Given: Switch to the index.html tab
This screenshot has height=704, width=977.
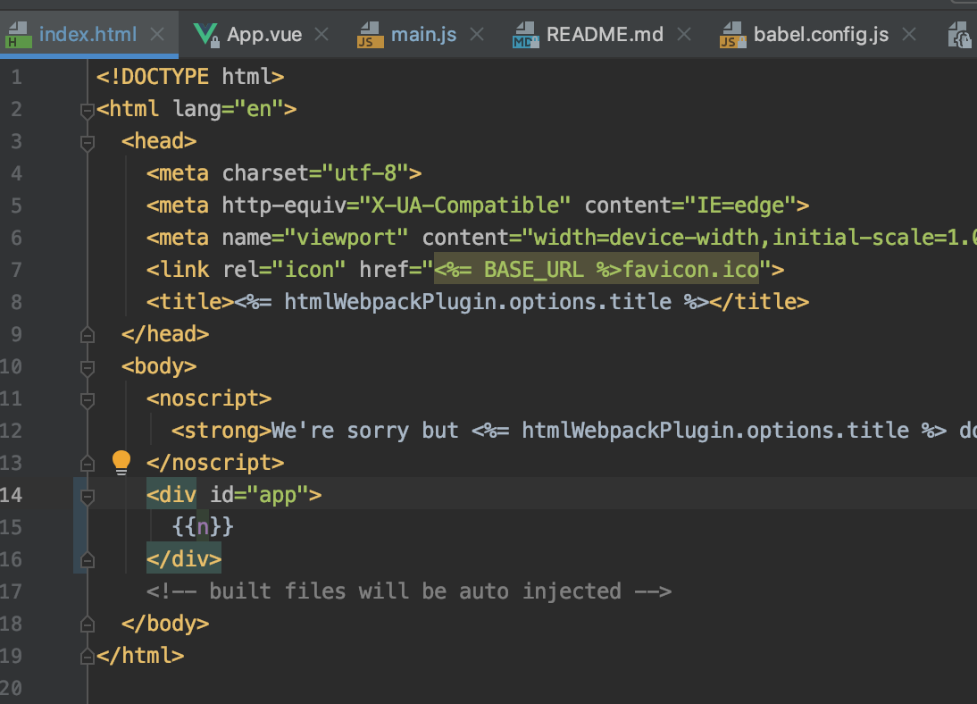Looking at the screenshot, I should tap(88, 34).
